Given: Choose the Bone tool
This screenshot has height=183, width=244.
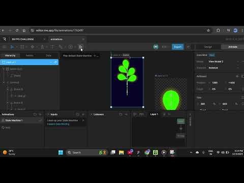Looking at the screenshot, I should pyautogui.click(x=42, y=47).
